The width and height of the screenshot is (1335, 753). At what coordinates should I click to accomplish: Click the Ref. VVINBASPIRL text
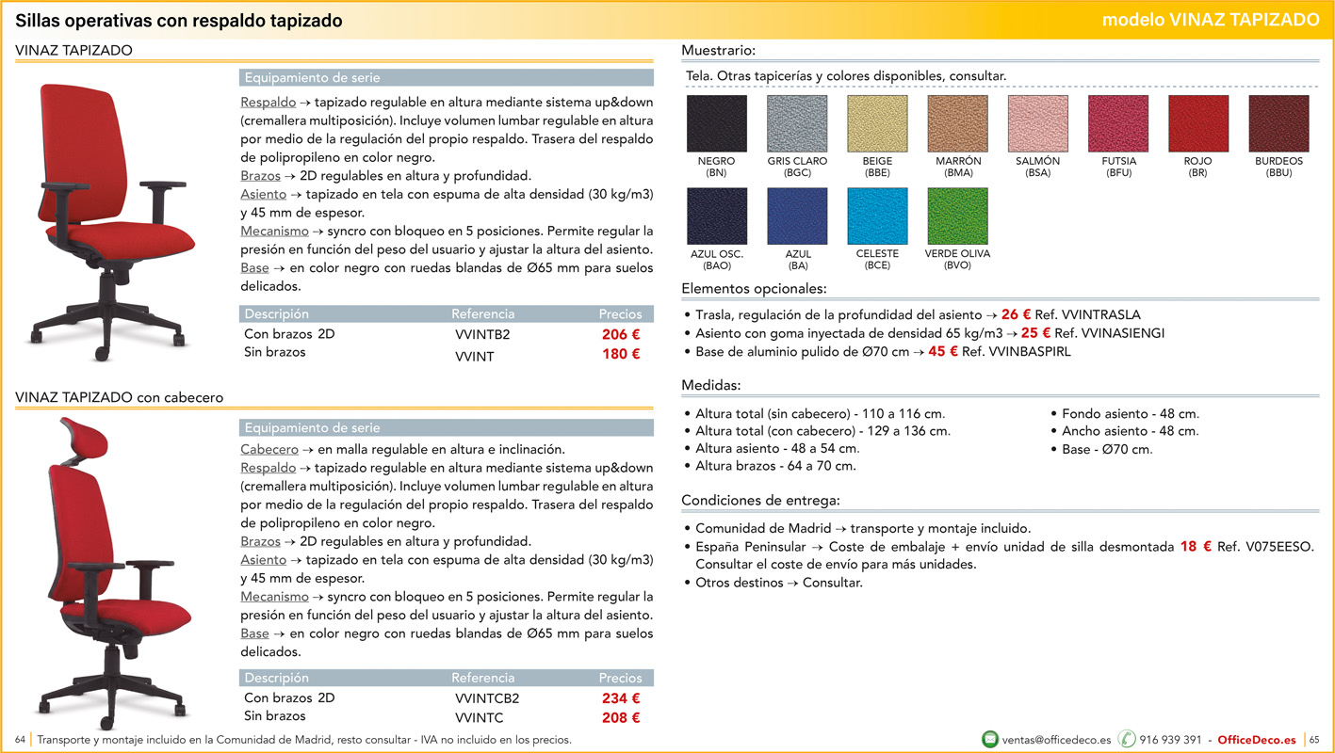tap(1017, 352)
